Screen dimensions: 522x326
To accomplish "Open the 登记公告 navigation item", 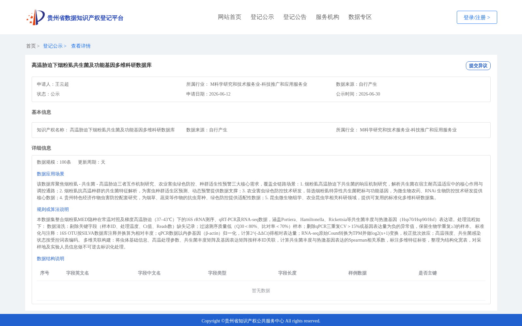I will (295, 17).
